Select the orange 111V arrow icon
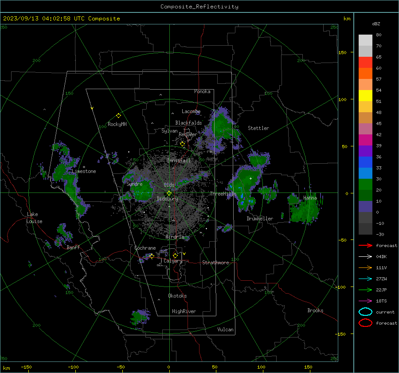This screenshot has height=373, width=399. 365,267
